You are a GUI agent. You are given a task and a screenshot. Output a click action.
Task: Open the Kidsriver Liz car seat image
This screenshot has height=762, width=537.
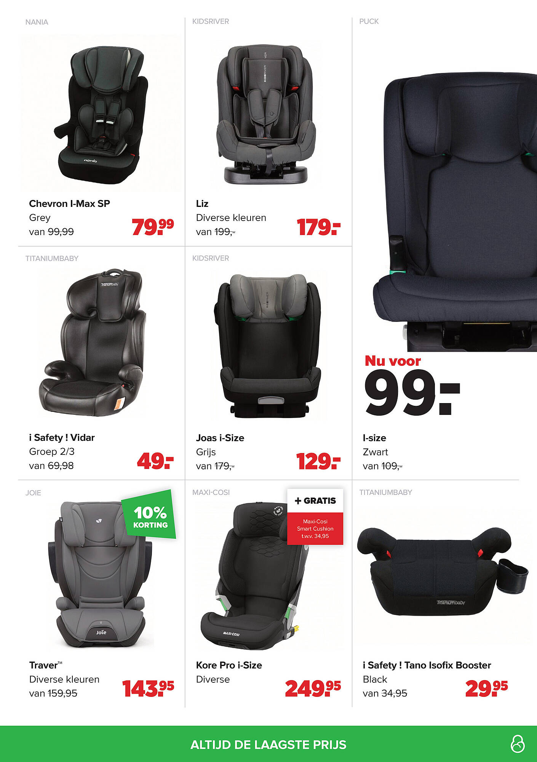click(266, 114)
